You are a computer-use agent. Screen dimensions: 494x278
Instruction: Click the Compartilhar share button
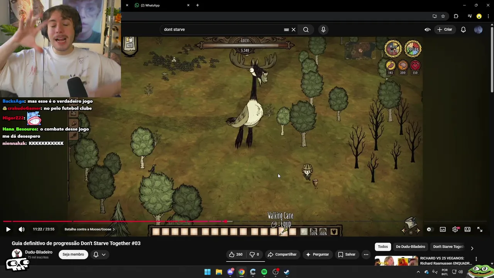[282, 254]
